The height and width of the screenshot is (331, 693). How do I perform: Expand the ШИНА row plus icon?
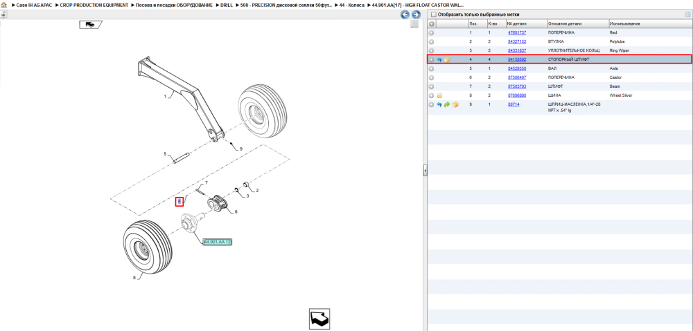pyautogui.click(x=432, y=95)
